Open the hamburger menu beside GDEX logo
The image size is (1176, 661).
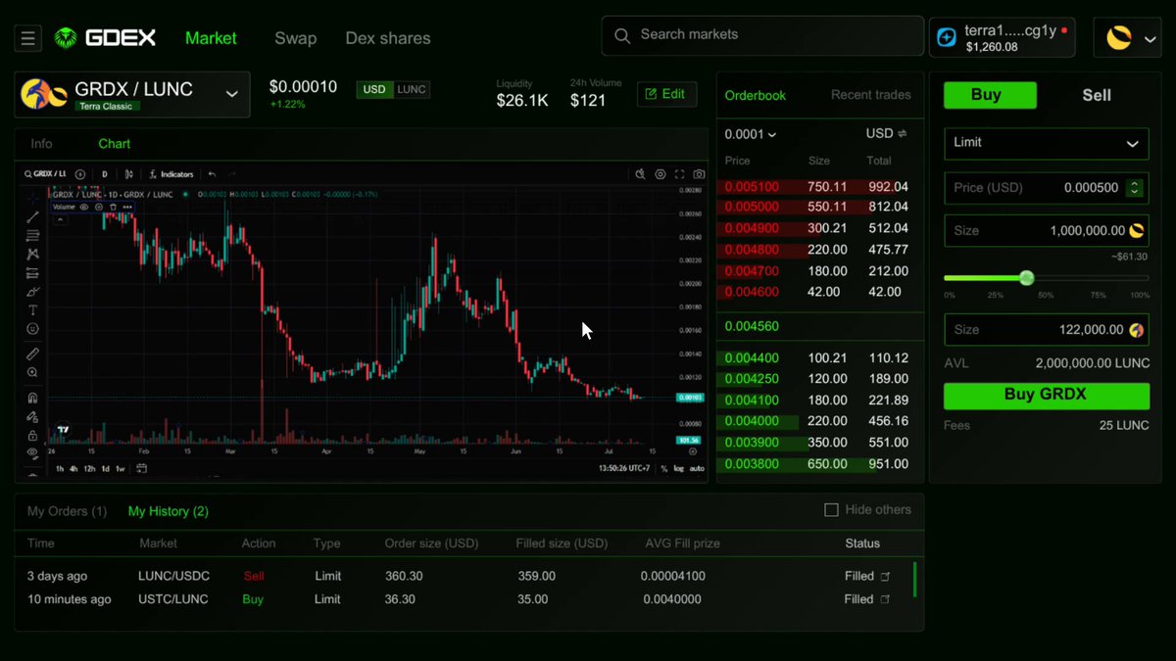(x=27, y=38)
